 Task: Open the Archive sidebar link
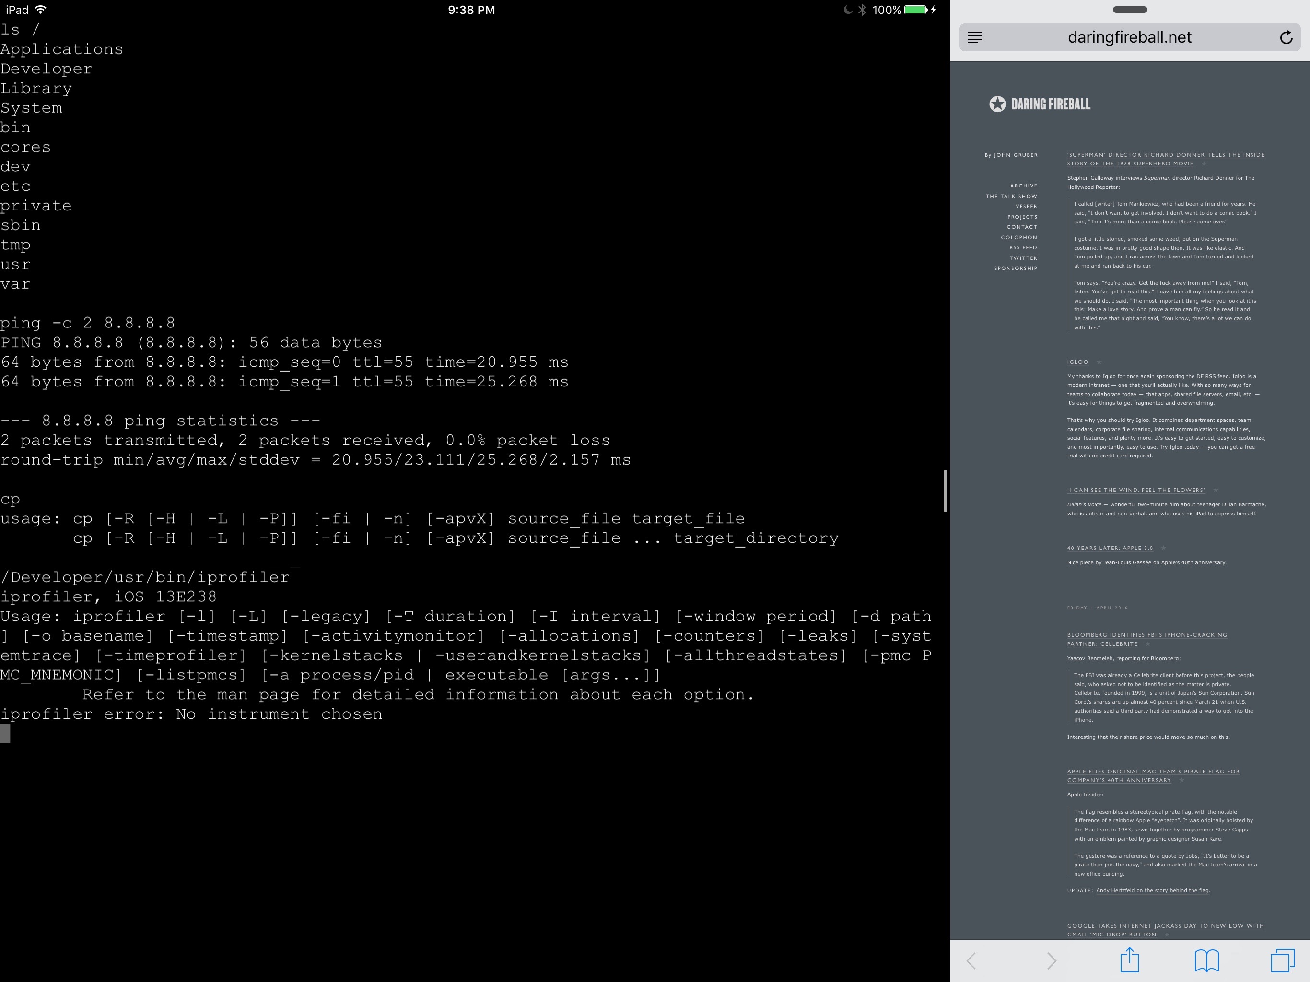coord(1023,186)
